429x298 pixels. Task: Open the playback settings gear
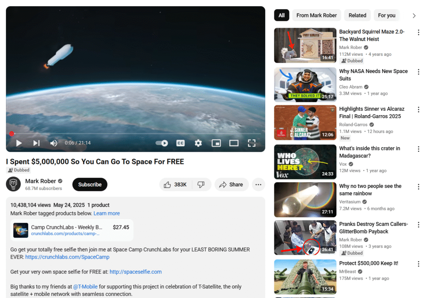pos(198,143)
